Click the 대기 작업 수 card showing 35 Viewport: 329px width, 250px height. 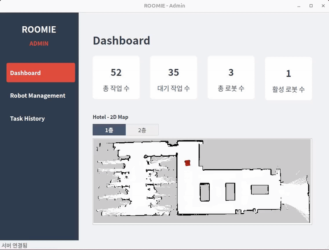pyautogui.click(x=174, y=78)
